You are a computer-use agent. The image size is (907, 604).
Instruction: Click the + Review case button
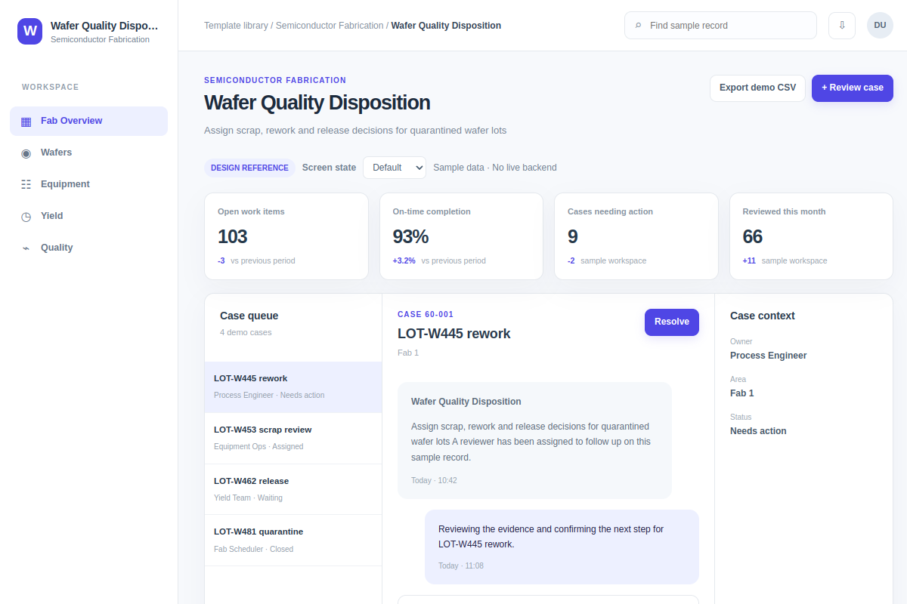(853, 88)
